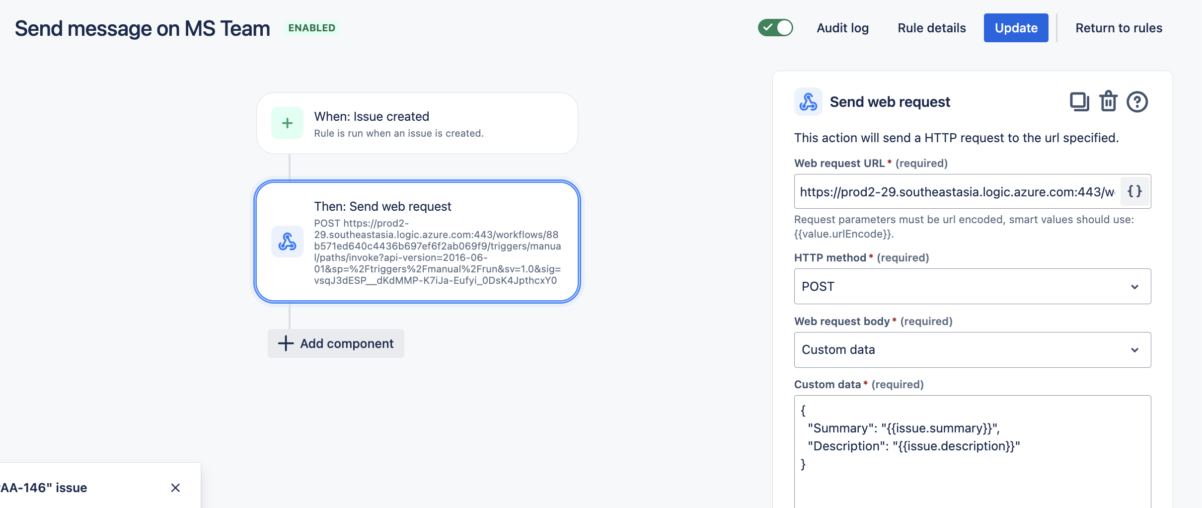This screenshot has height=508, width=1202.
Task: Select the When: Issue created trigger card
Action: 417,123
